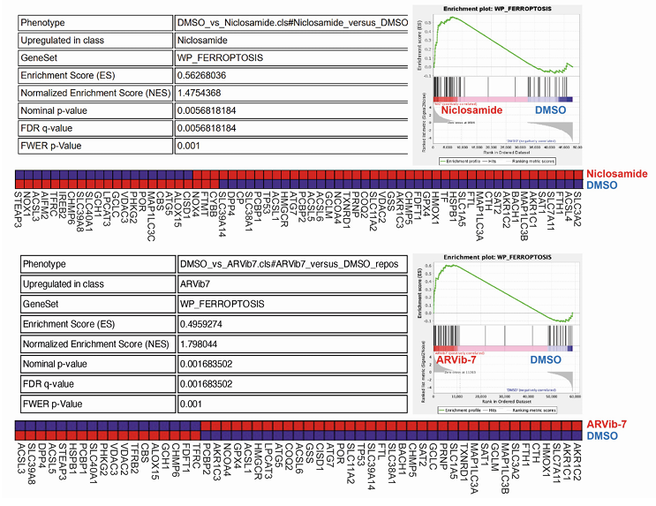Click the 'Phenotype' label in the Niclosamide table
The height and width of the screenshot is (506, 656).
pyautogui.click(x=42, y=23)
